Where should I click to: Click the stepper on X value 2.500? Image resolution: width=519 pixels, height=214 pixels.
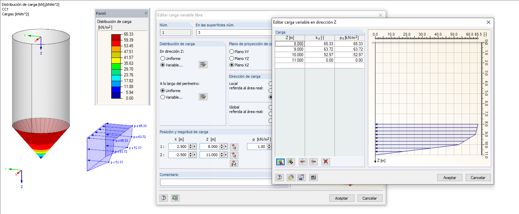(191, 147)
